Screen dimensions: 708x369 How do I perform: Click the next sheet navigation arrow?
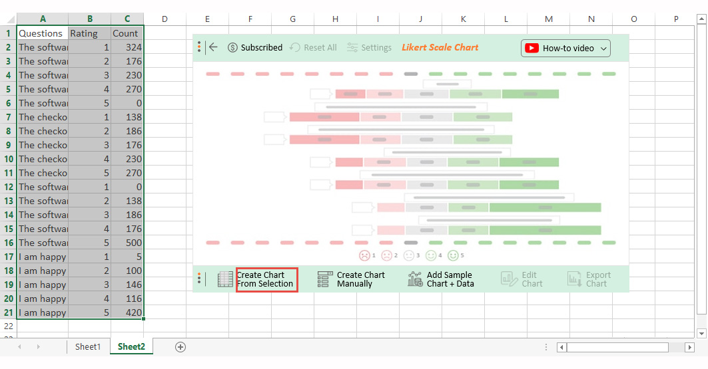39,347
